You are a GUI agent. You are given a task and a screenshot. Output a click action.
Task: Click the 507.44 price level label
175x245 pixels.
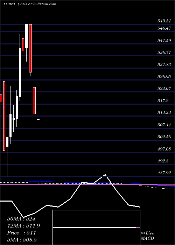click(x=164, y=125)
